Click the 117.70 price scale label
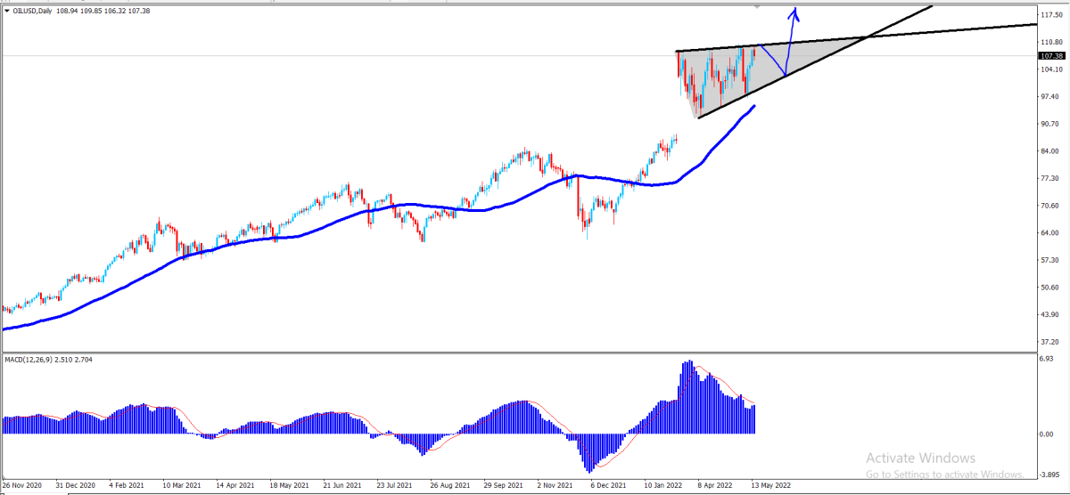This screenshot has height=495, width=1070. [1051, 15]
